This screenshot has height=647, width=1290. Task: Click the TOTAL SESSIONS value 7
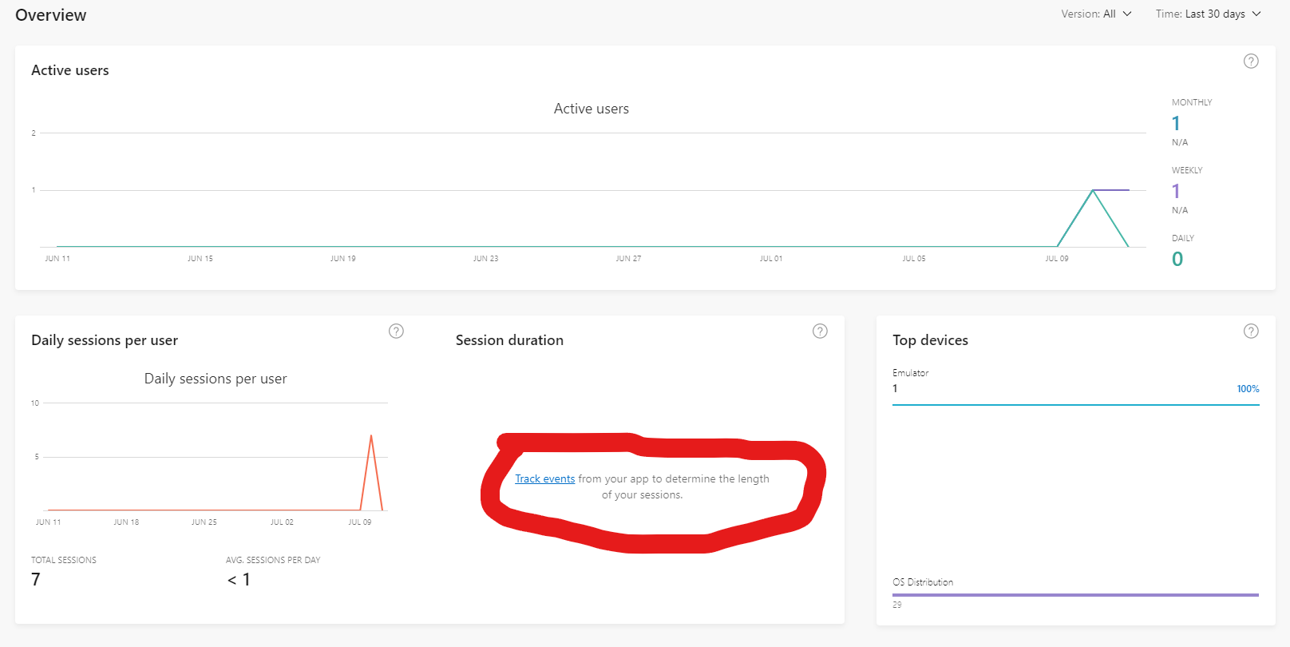[x=36, y=580]
